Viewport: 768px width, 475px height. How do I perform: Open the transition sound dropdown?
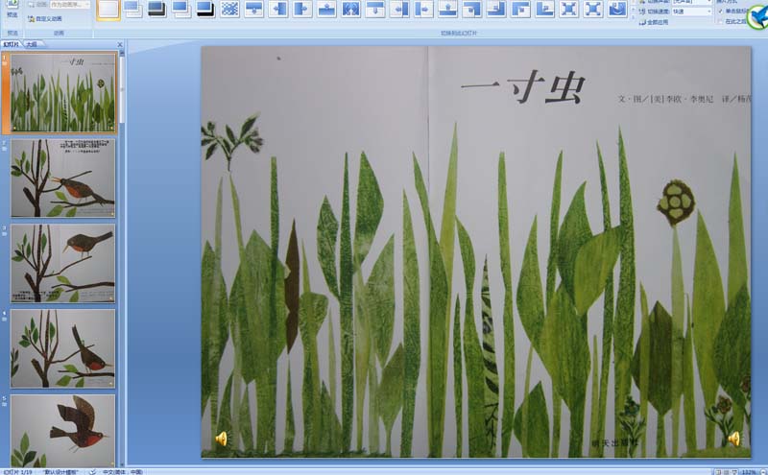[691, 2]
